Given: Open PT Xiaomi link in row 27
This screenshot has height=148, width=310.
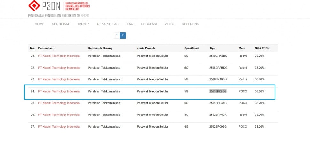Looking at the screenshot, I should (x=59, y=127).
